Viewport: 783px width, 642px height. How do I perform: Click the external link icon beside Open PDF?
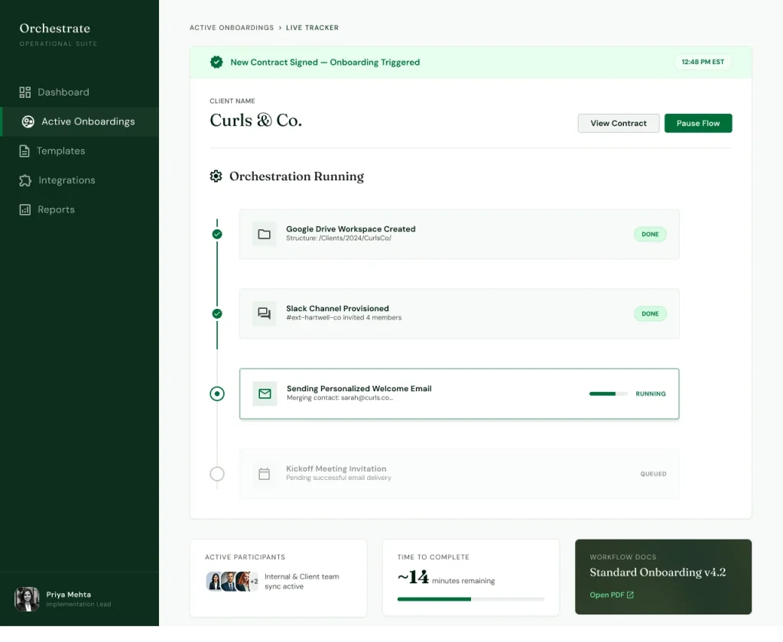coord(630,595)
